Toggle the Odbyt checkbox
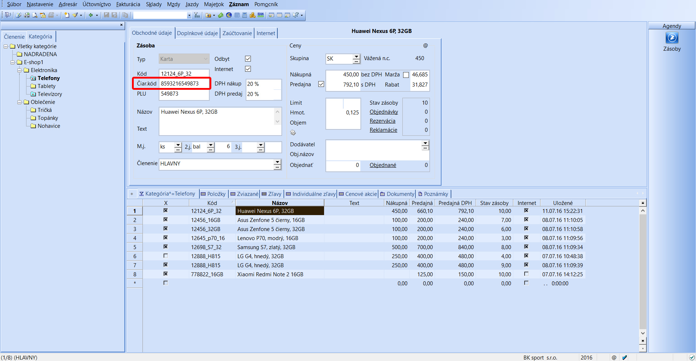Image resolution: width=696 pixels, height=361 pixels. (248, 59)
